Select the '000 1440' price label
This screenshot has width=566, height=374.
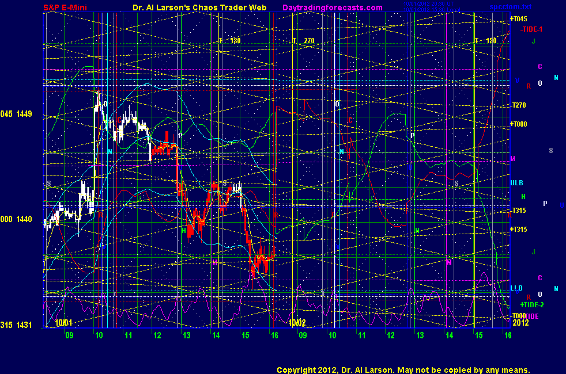click(x=16, y=219)
